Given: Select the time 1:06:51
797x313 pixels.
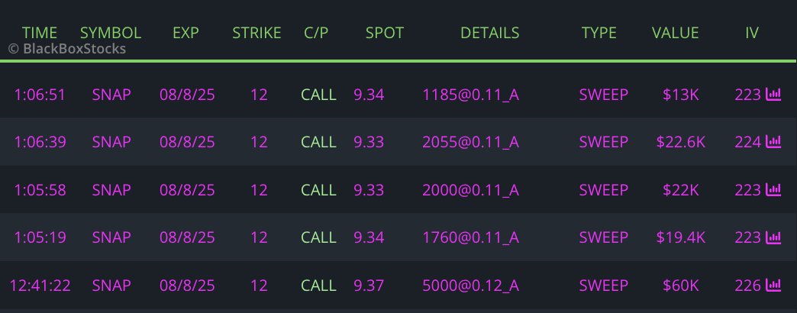Looking at the screenshot, I should click(40, 95).
